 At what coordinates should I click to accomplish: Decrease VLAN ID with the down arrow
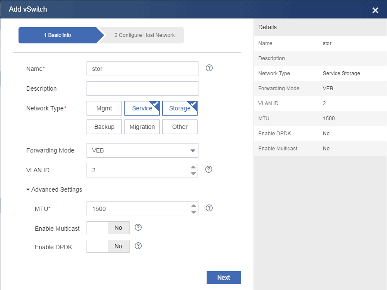(x=193, y=174)
